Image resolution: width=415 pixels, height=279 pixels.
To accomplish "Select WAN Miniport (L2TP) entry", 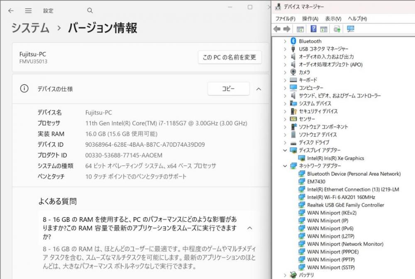I will pos(331,236).
